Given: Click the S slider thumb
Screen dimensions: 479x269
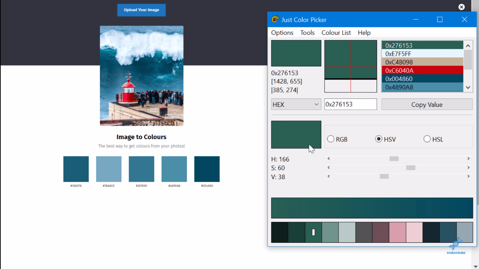Looking at the screenshot, I should tap(411, 168).
